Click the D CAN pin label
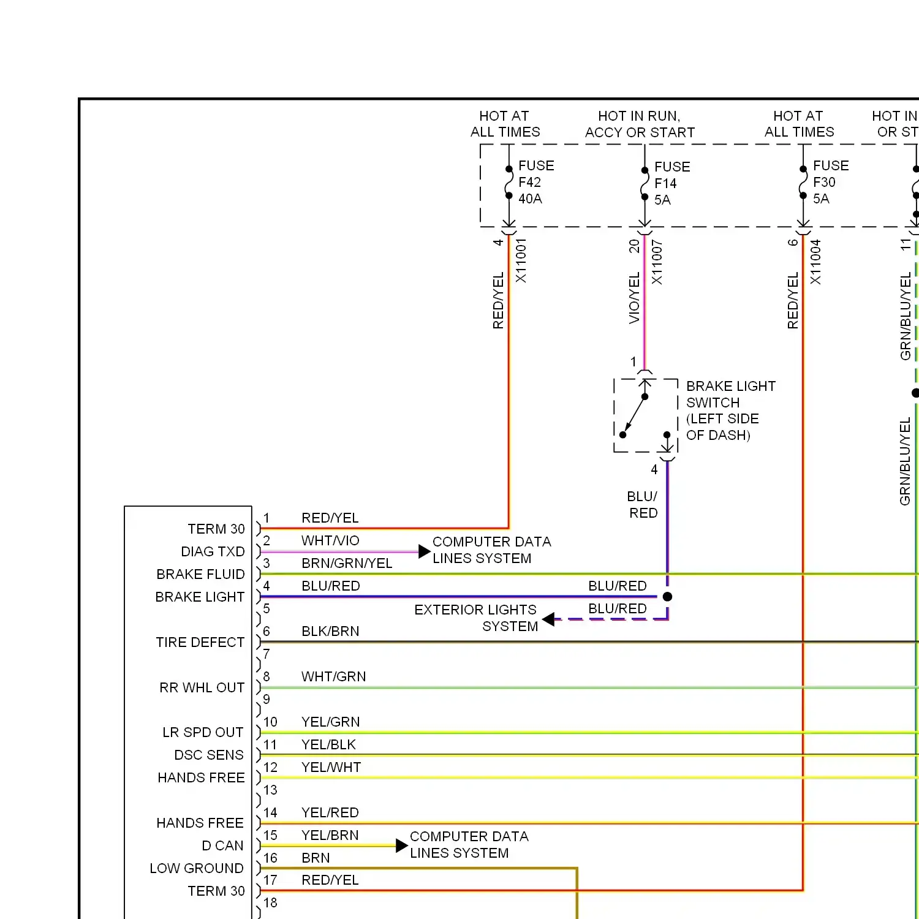This screenshot has height=919, width=919. pyautogui.click(x=223, y=845)
